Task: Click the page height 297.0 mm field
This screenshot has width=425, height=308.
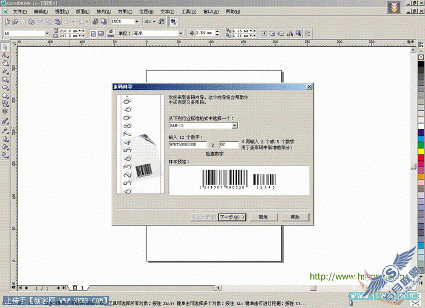Action: tap(69, 36)
